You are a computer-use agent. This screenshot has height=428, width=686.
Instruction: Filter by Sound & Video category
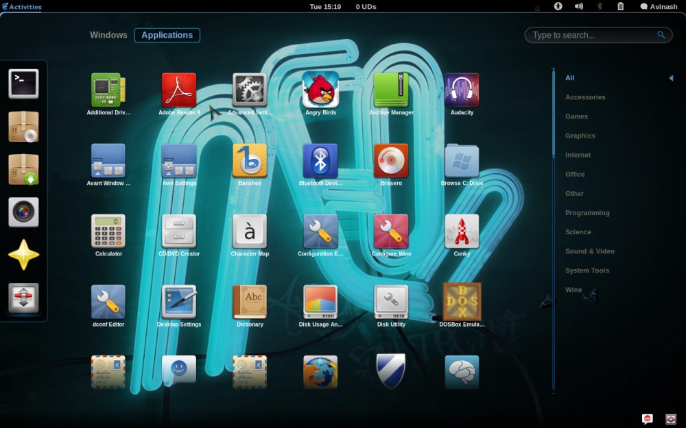pyautogui.click(x=590, y=251)
